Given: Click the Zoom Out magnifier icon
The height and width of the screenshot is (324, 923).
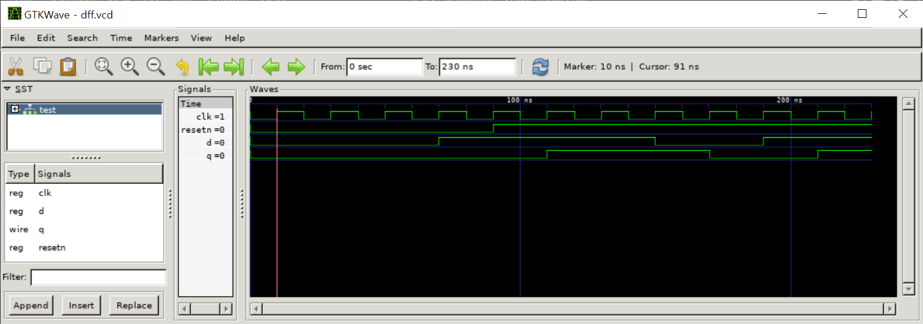Looking at the screenshot, I should (x=156, y=66).
